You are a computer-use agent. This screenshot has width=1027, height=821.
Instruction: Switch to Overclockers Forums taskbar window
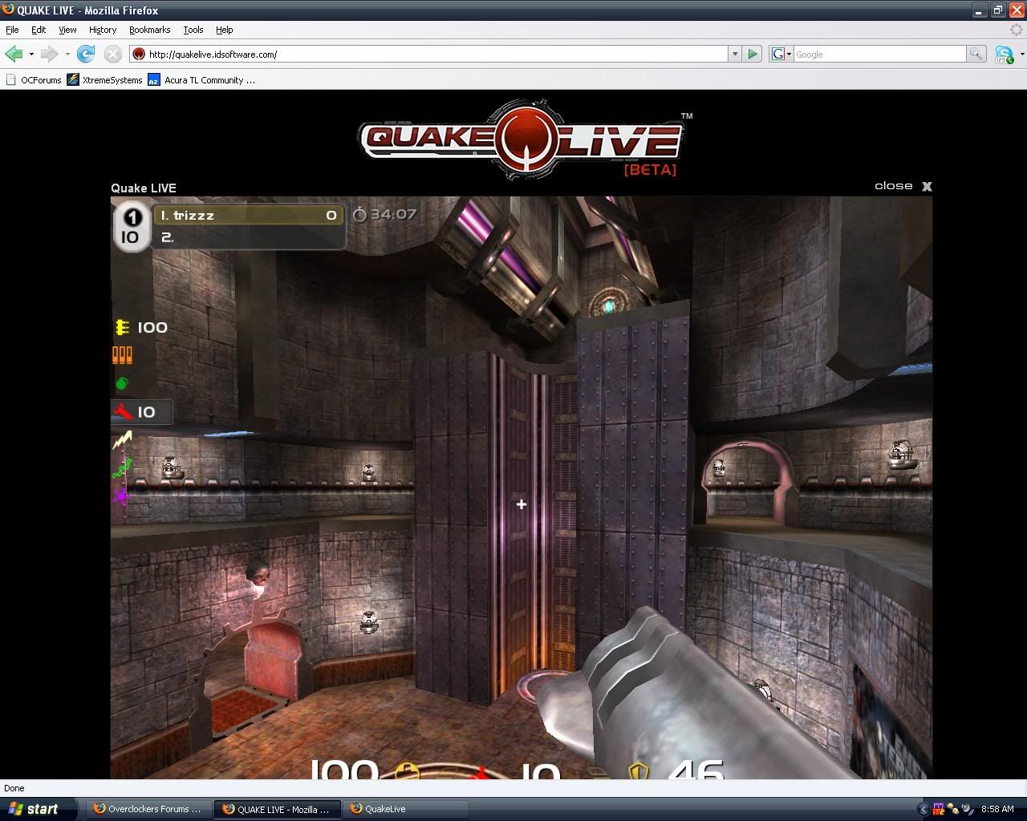click(x=147, y=809)
